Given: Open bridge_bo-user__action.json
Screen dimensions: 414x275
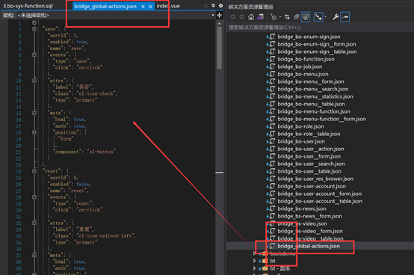Looking at the screenshot, I should coord(311,149).
